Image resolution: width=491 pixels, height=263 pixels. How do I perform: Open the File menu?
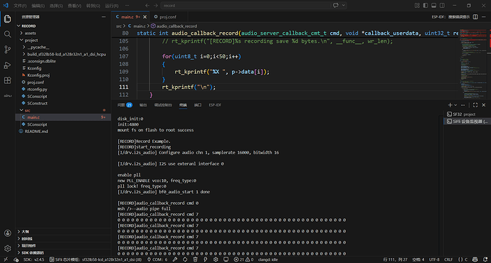pyautogui.click(x=20, y=6)
